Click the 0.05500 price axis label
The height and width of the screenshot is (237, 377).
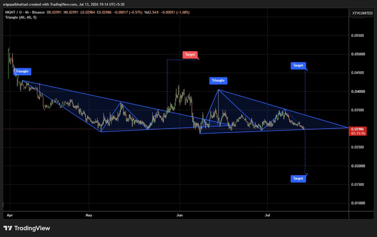357,36
